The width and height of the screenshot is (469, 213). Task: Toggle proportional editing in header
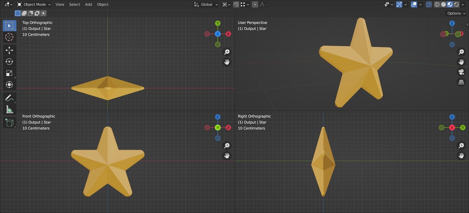(x=255, y=5)
